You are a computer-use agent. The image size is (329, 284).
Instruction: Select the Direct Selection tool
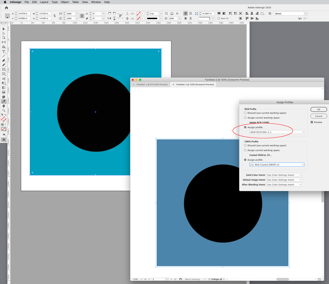[x=4, y=33]
